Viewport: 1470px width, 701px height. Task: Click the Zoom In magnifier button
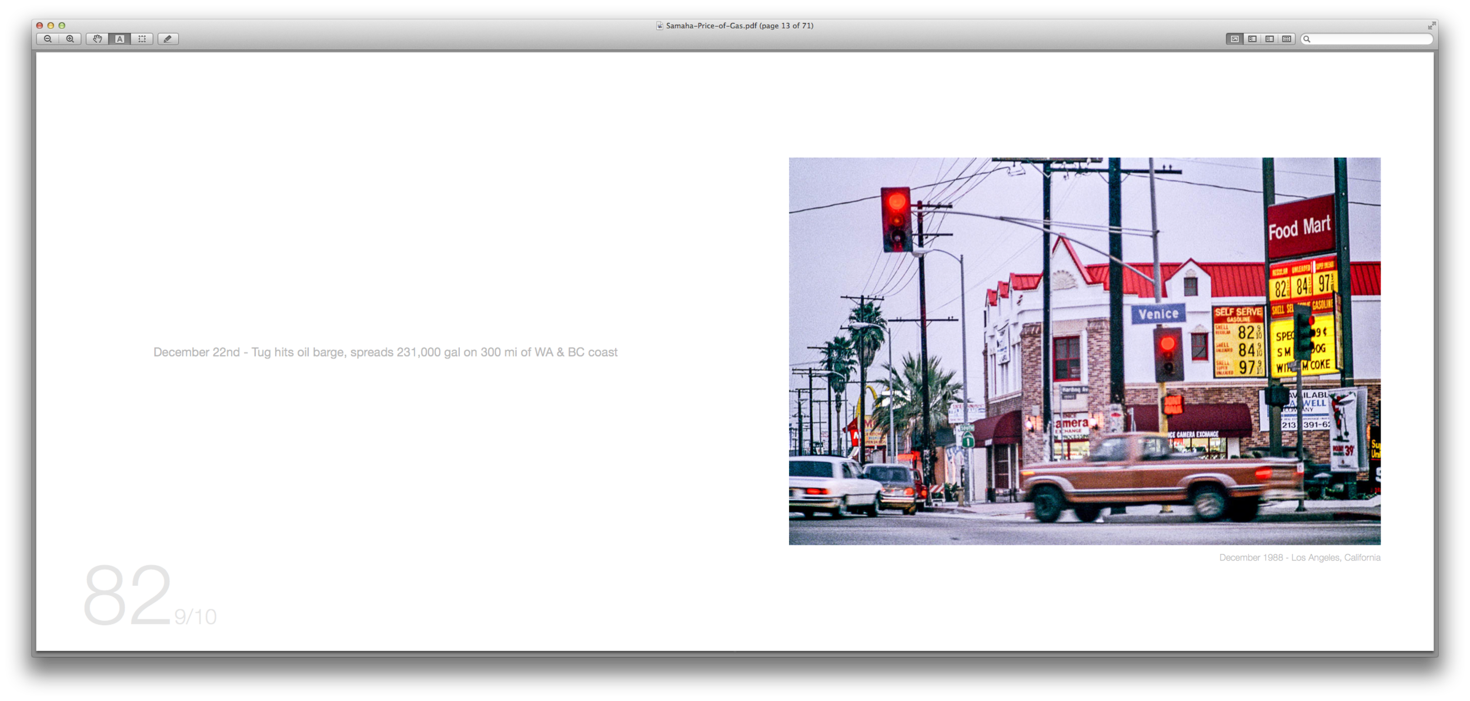tap(70, 39)
